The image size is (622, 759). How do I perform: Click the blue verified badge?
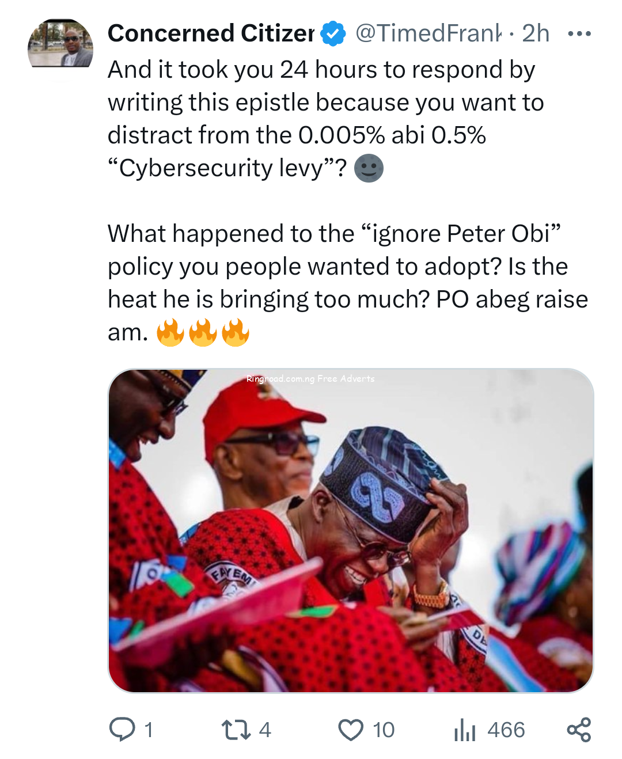coord(333,34)
